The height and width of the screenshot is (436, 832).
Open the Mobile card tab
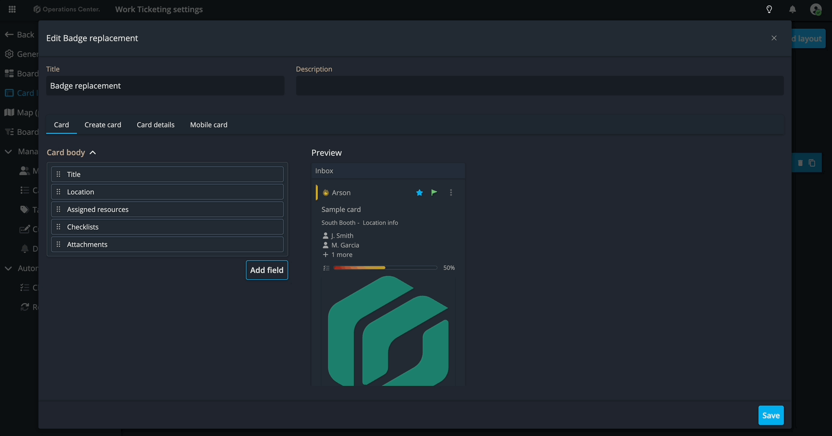point(209,125)
